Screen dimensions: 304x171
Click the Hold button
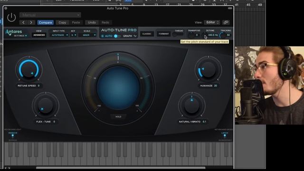(118, 117)
